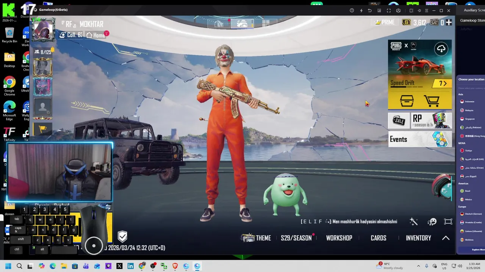This screenshot has width=485, height=272.
Task: Open LinkedIn from the taskbar
Action: (x=131, y=266)
